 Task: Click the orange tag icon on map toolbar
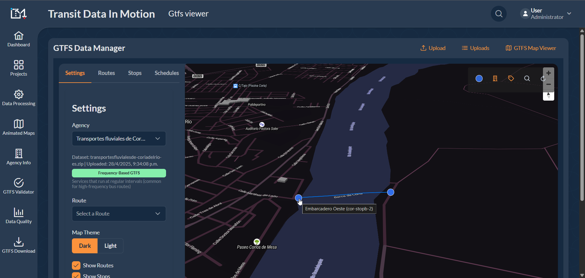click(511, 79)
